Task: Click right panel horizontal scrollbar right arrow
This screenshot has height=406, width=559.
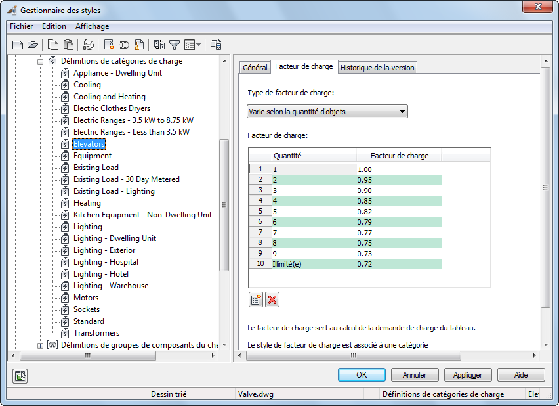Action: [x=534, y=355]
